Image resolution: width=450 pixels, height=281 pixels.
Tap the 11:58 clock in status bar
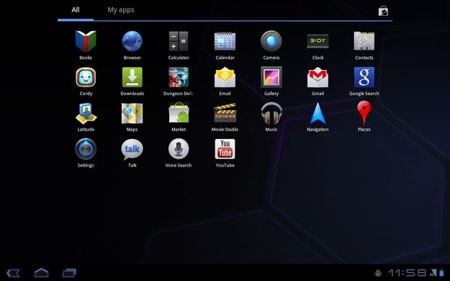pos(408,272)
